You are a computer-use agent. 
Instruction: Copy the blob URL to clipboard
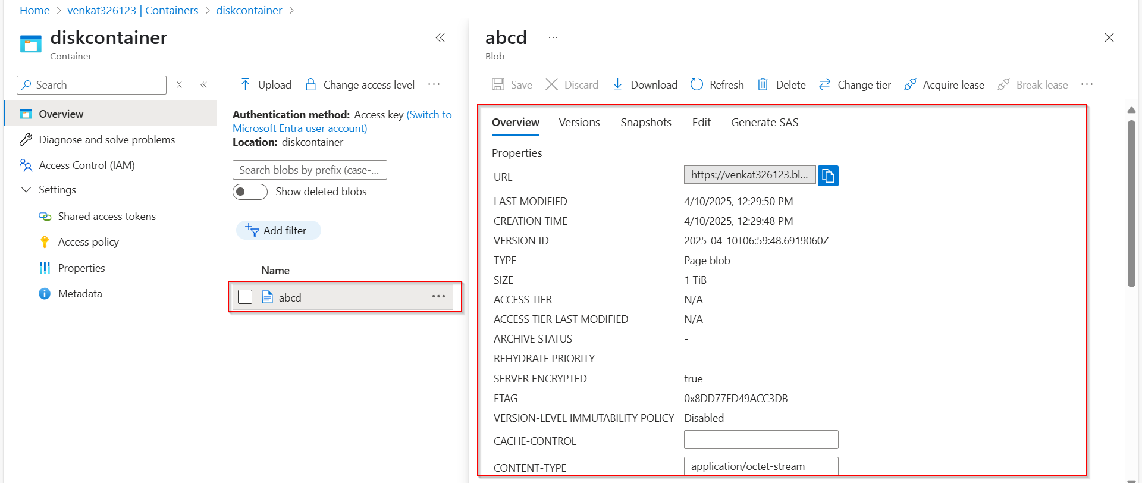pyautogui.click(x=828, y=175)
